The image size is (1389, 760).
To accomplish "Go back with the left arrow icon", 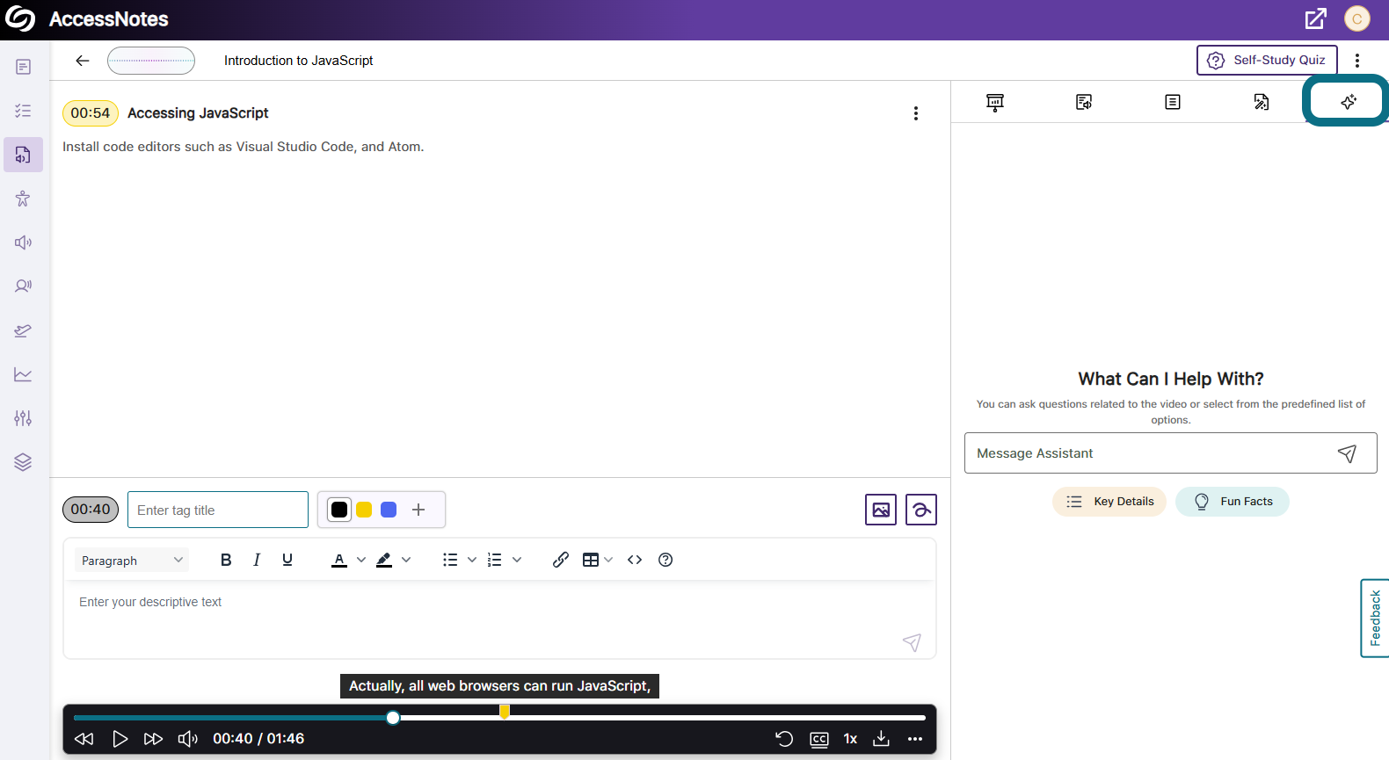I will pyautogui.click(x=83, y=61).
